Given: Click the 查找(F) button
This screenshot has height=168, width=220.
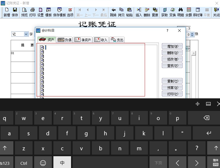Looking at the screenshot, I should [172, 66].
